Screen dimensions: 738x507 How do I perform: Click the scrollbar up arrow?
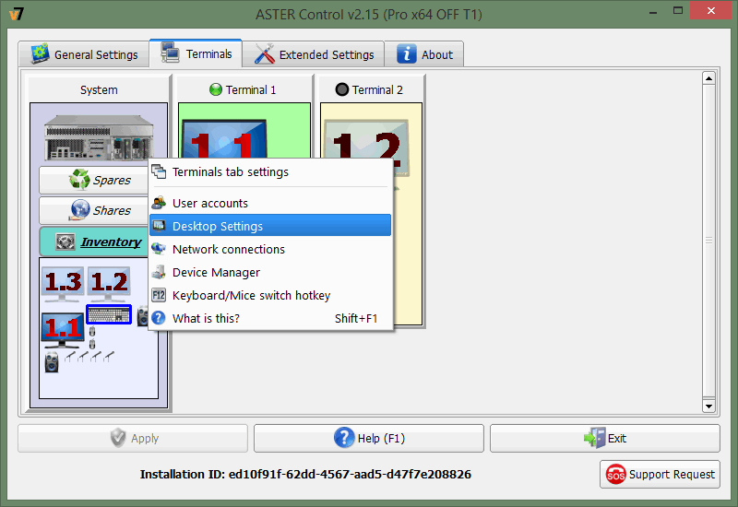[x=708, y=78]
